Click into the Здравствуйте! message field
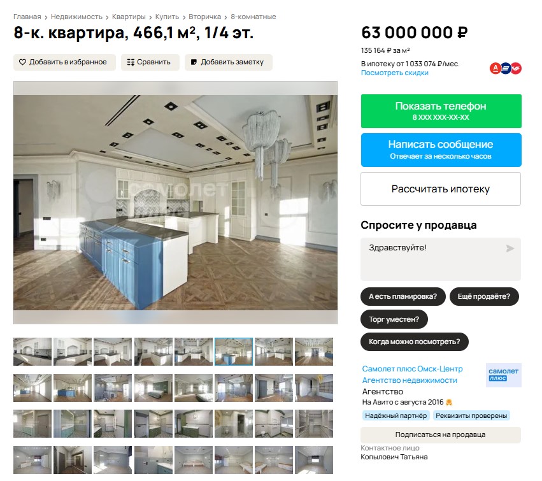The height and width of the screenshot is (481, 542). pyautogui.click(x=441, y=259)
